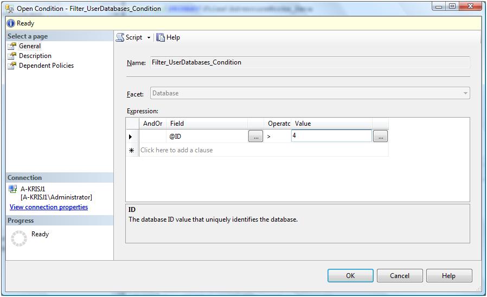This screenshot has height=297, width=487.
Task: Click the Name text field
Action: coord(310,62)
